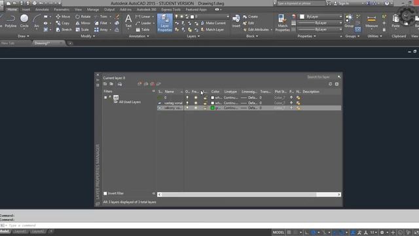Click Match Layer button
The image size is (419, 236).
pos(212,29)
